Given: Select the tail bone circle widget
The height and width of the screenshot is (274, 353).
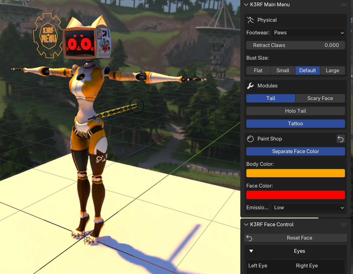Looking at the screenshot, I should 137,105.
